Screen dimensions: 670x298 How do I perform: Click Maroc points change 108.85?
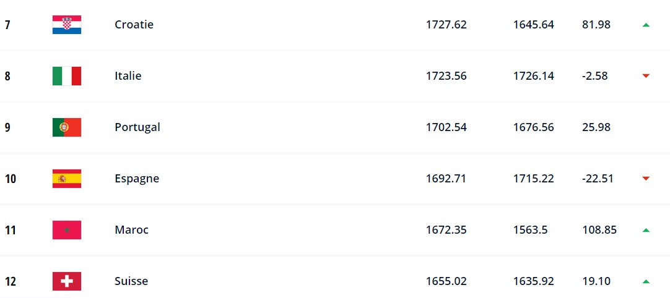(x=599, y=230)
